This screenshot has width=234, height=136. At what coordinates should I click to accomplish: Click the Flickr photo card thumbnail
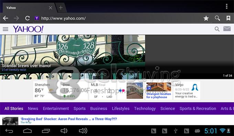[x=135, y=91]
